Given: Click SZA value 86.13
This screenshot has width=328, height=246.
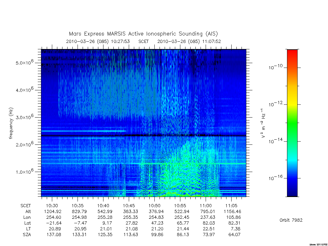Looking at the screenshot, I should point(183,235).
